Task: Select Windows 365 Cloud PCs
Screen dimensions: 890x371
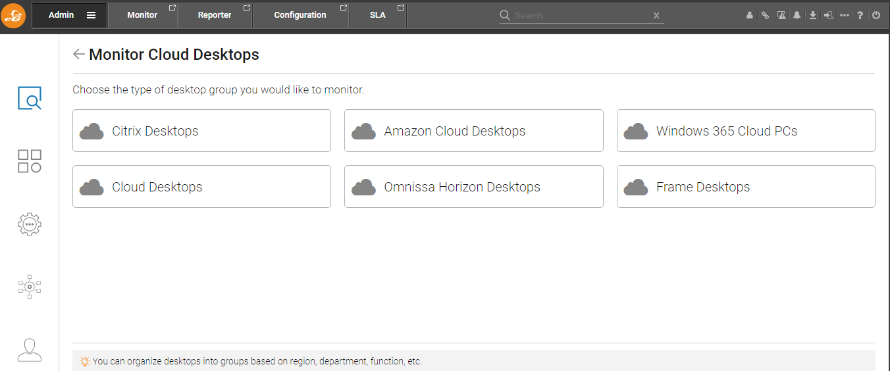Action: coord(746,131)
